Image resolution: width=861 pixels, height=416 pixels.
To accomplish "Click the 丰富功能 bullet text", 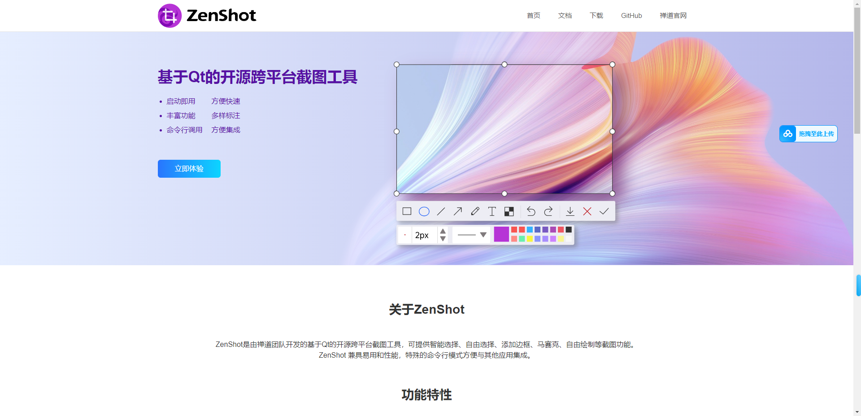I will pos(181,116).
